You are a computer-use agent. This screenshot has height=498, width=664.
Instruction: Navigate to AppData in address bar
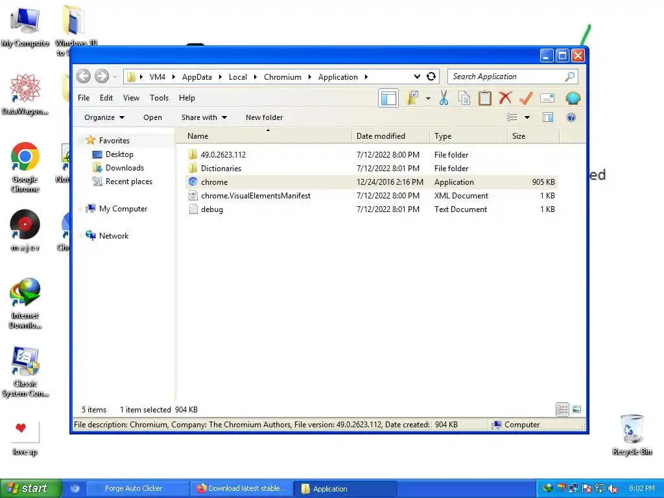point(197,77)
